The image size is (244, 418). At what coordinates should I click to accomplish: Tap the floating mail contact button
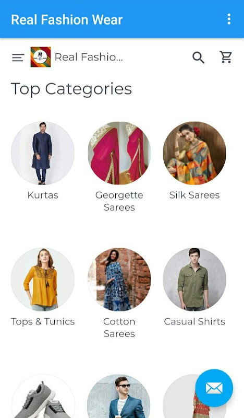pyautogui.click(x=214, y=388)
